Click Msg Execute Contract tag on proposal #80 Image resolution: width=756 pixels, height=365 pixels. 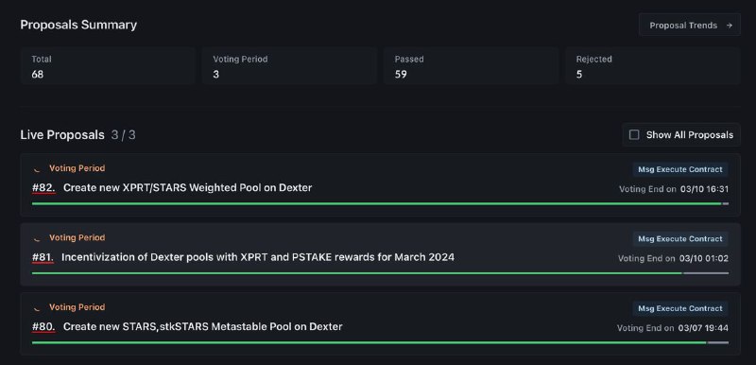[680, 308]
